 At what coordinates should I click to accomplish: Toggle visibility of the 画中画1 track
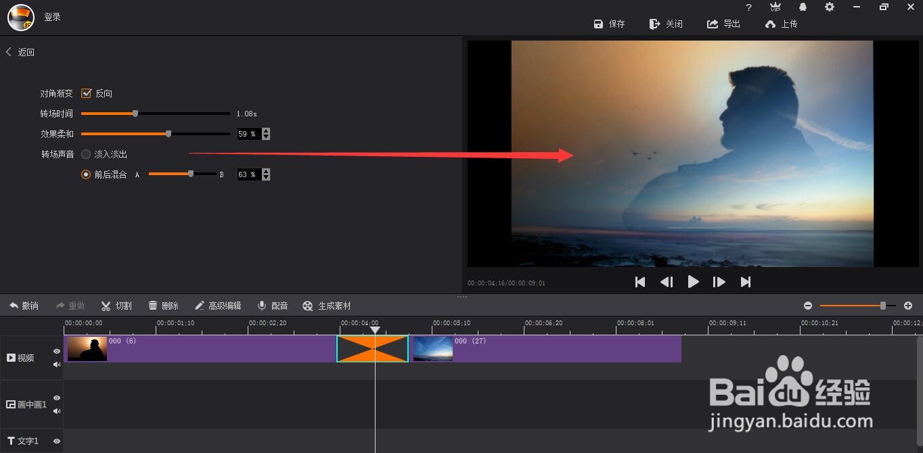pyautogui.click(x=57, y=398)
